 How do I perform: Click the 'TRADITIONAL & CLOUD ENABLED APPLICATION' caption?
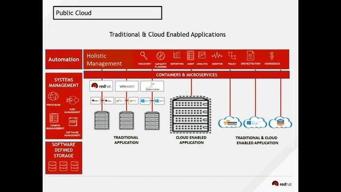click(x=257, y=140)
